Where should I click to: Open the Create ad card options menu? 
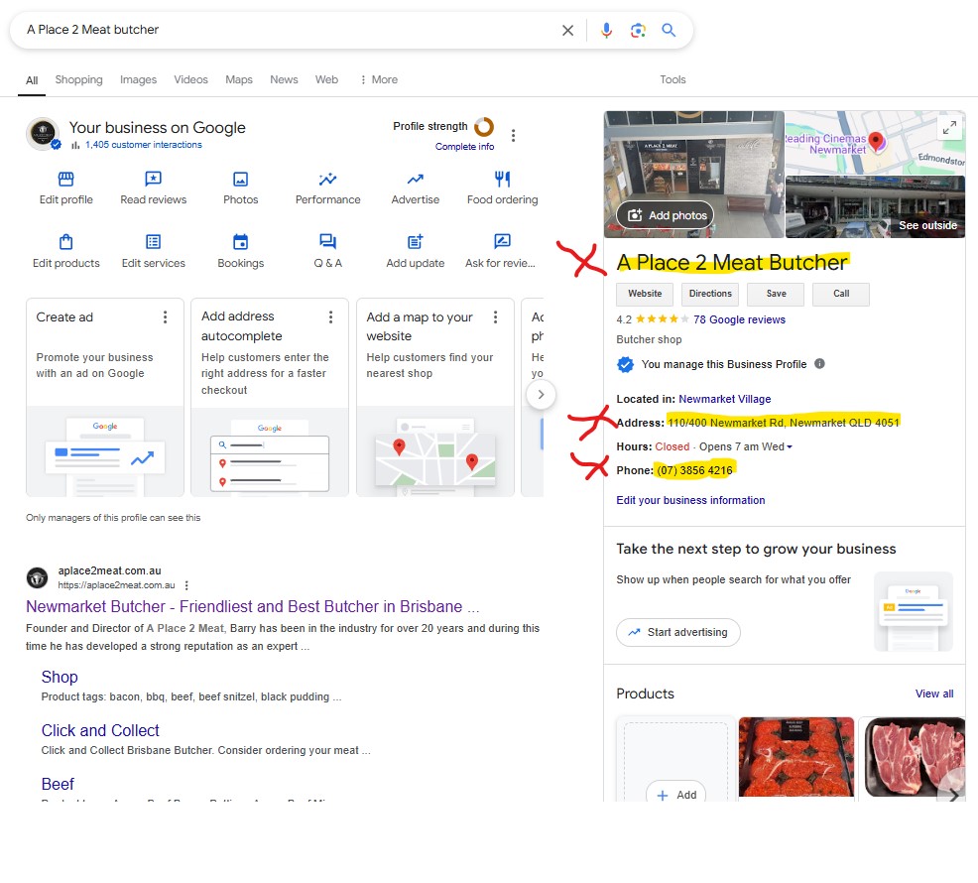coord(164,315)
